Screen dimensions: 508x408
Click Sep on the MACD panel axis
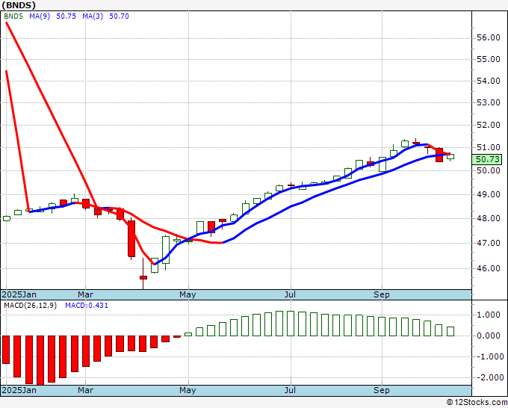(382, 390)
